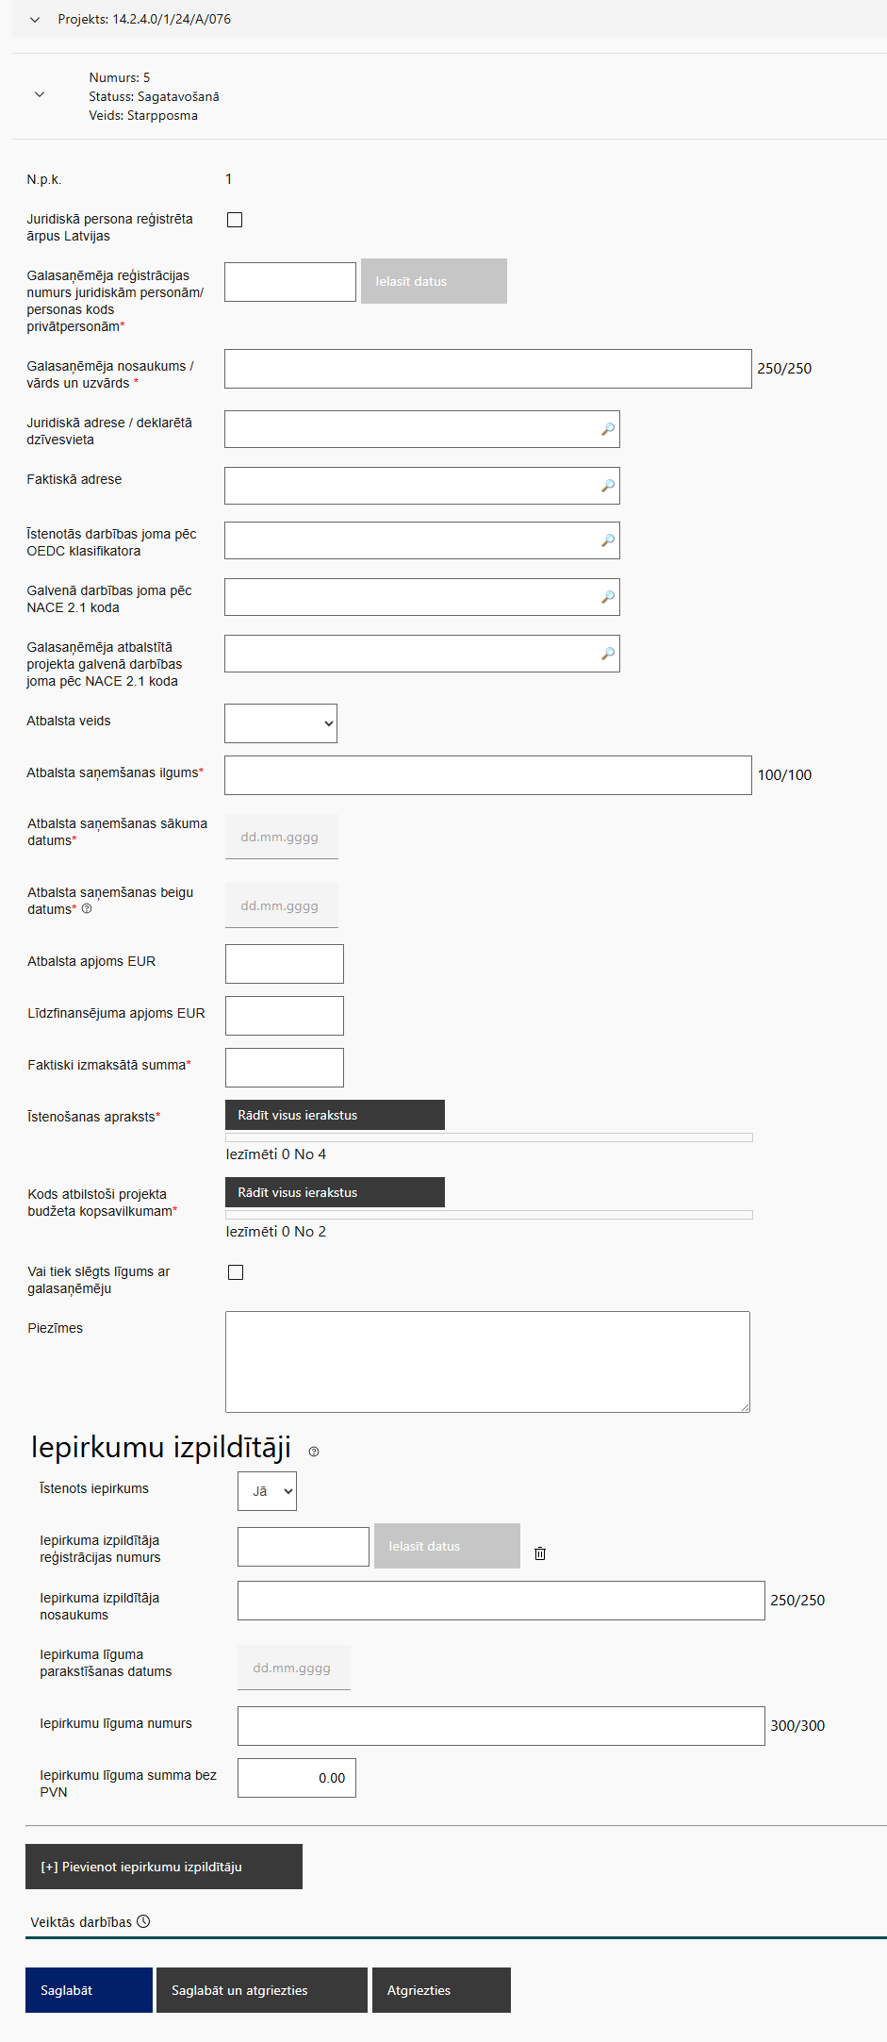887x2042 pixels.
Task: Expand Veiktās darbības history section
Action: pos(90,1922)
